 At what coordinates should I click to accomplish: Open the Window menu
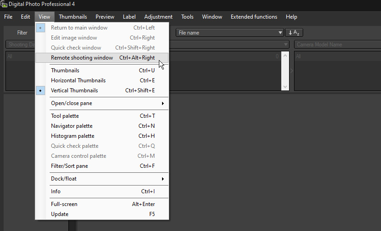click(212, 17)
